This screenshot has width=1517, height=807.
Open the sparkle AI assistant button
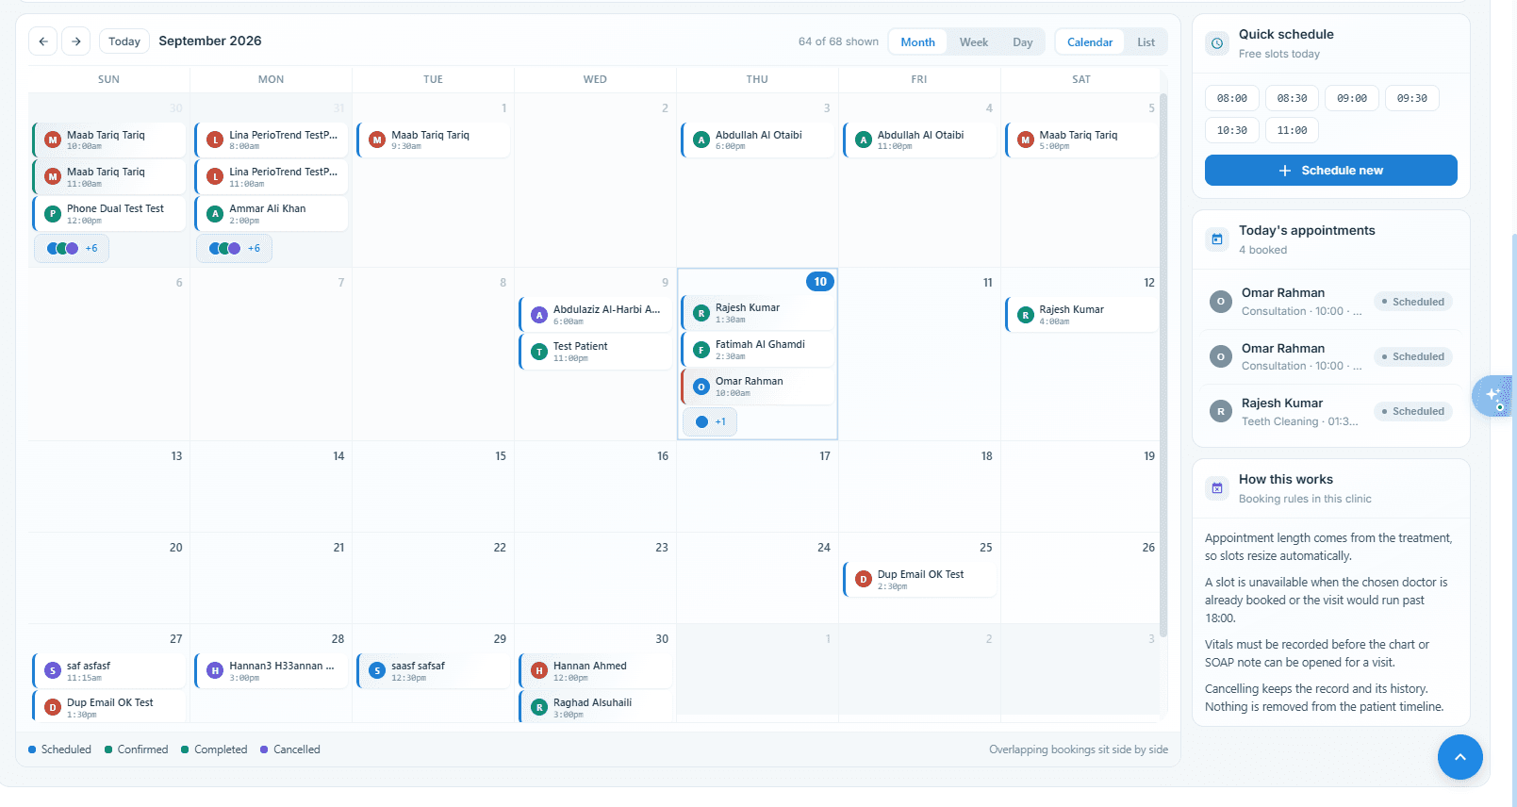tap(1492, 395)
